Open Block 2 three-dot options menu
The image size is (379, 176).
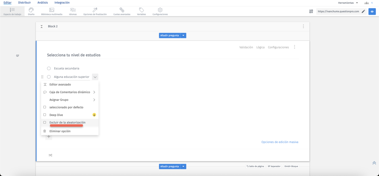pos(303,27)
